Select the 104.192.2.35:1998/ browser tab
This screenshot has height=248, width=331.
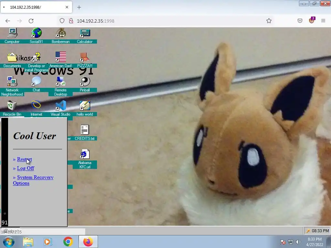tap(36, 7)
